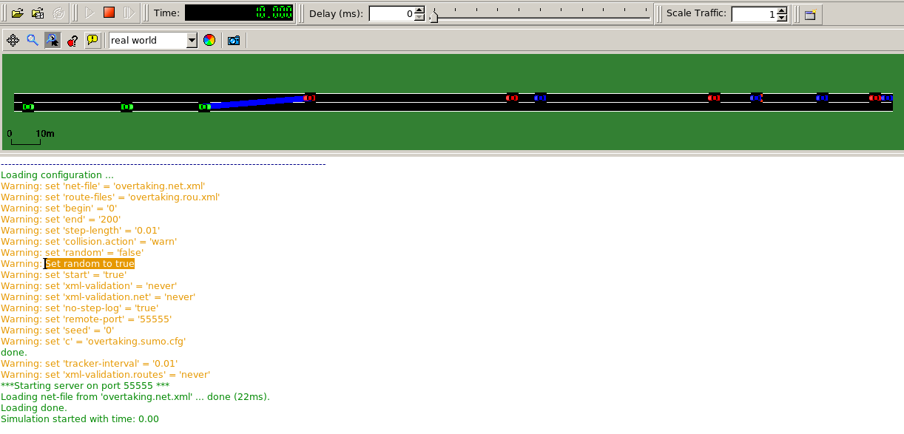904x434 pixels.
Task: Take a screenshot with the camera icon
Action: click(x=234, y=40)
